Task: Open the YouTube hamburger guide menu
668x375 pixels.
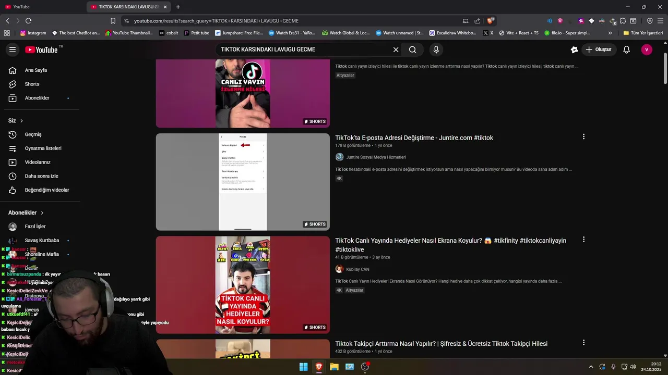Action: 13,49
